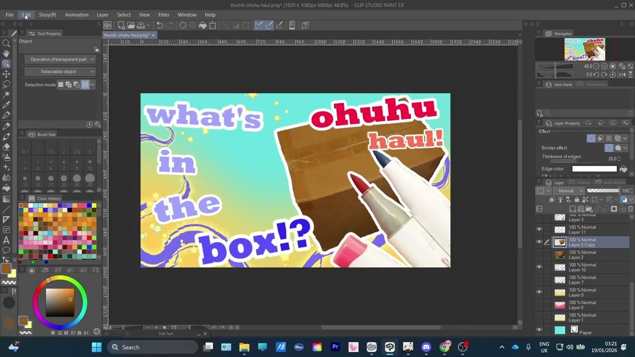Image resolution: width=635 pixels, height=357 pixels.
Task: Select the Auto select magic wand tool
Action: click(6, 95)
